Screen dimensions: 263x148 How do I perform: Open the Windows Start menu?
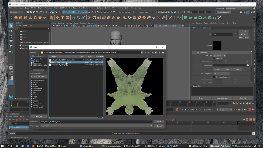(2, 146)
